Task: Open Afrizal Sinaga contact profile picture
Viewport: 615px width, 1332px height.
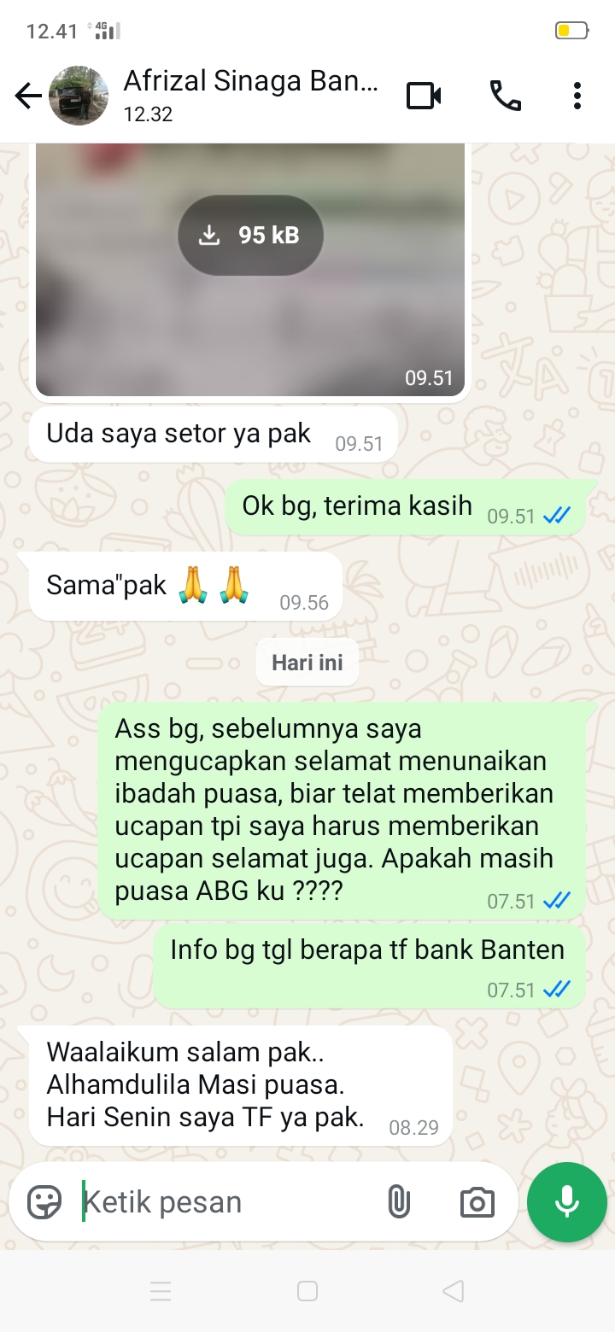Action: [x=79, y=96]
